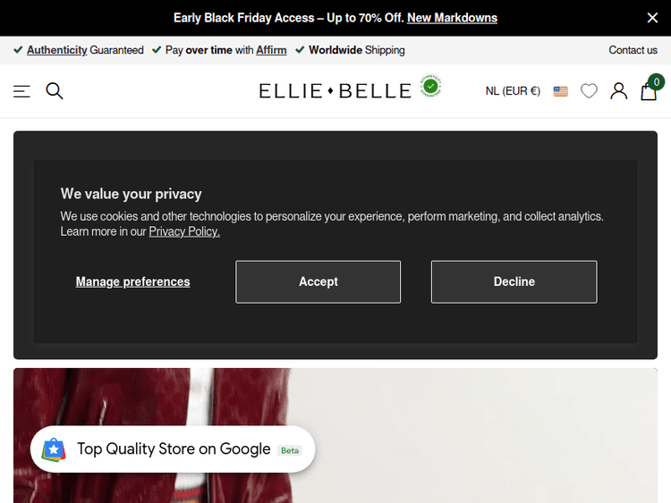Viewport: 671px width, 503px height.
Task: Click the US flag icon
Action: [x=561, y=91]
